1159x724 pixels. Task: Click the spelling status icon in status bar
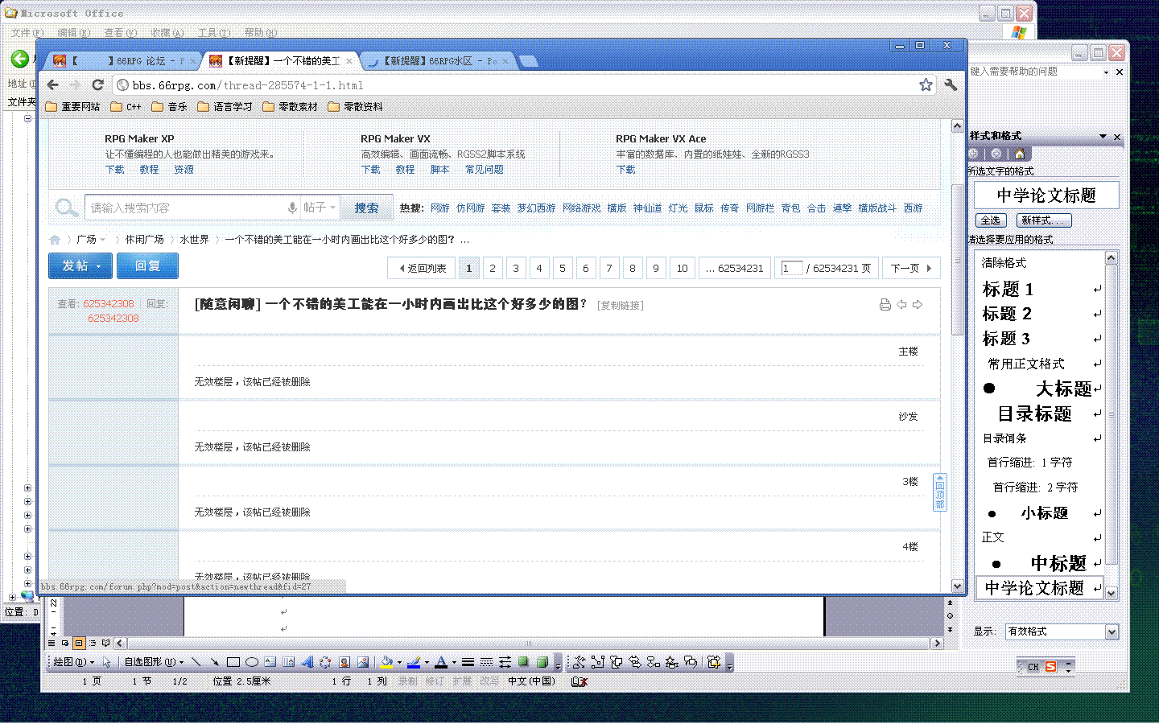579,681
